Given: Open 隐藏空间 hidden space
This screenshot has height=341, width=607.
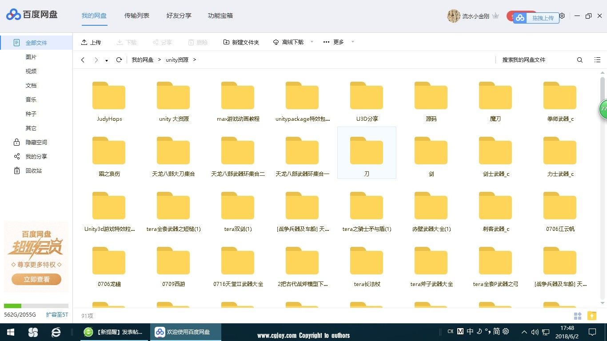Looking at the screenshot, I should pos(36,142).
